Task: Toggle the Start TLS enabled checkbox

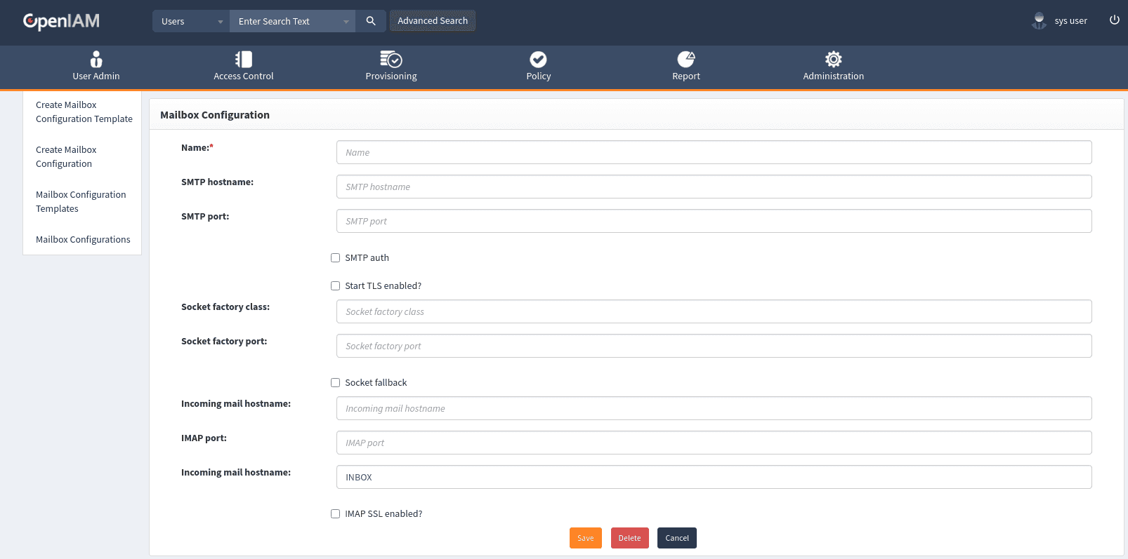Action: (336, 286)
